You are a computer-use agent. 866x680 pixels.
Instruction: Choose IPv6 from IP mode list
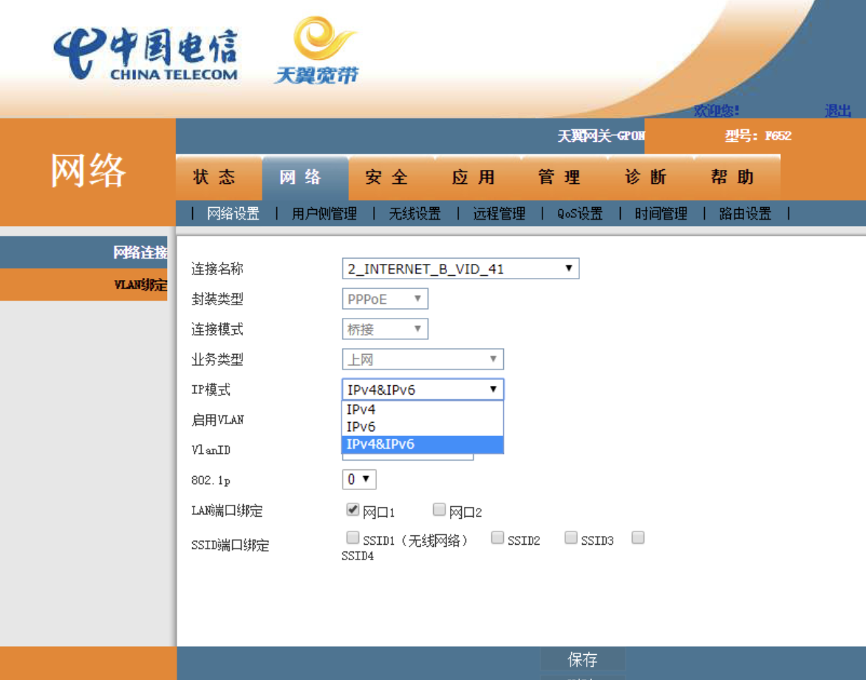pyautogui.click(x=423, y=426)
